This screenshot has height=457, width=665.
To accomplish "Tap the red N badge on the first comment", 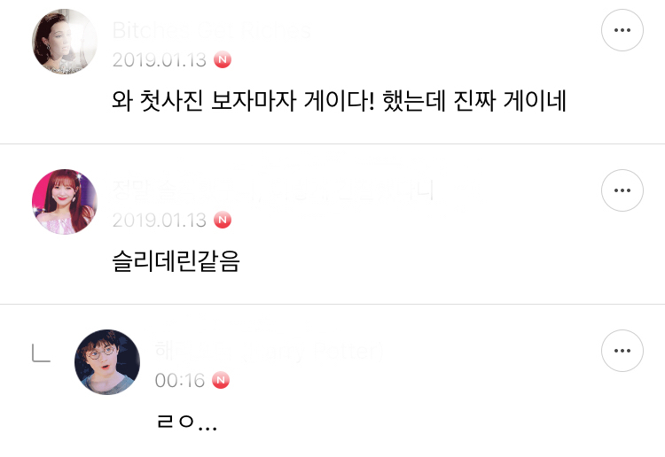I will click(223, 60).
